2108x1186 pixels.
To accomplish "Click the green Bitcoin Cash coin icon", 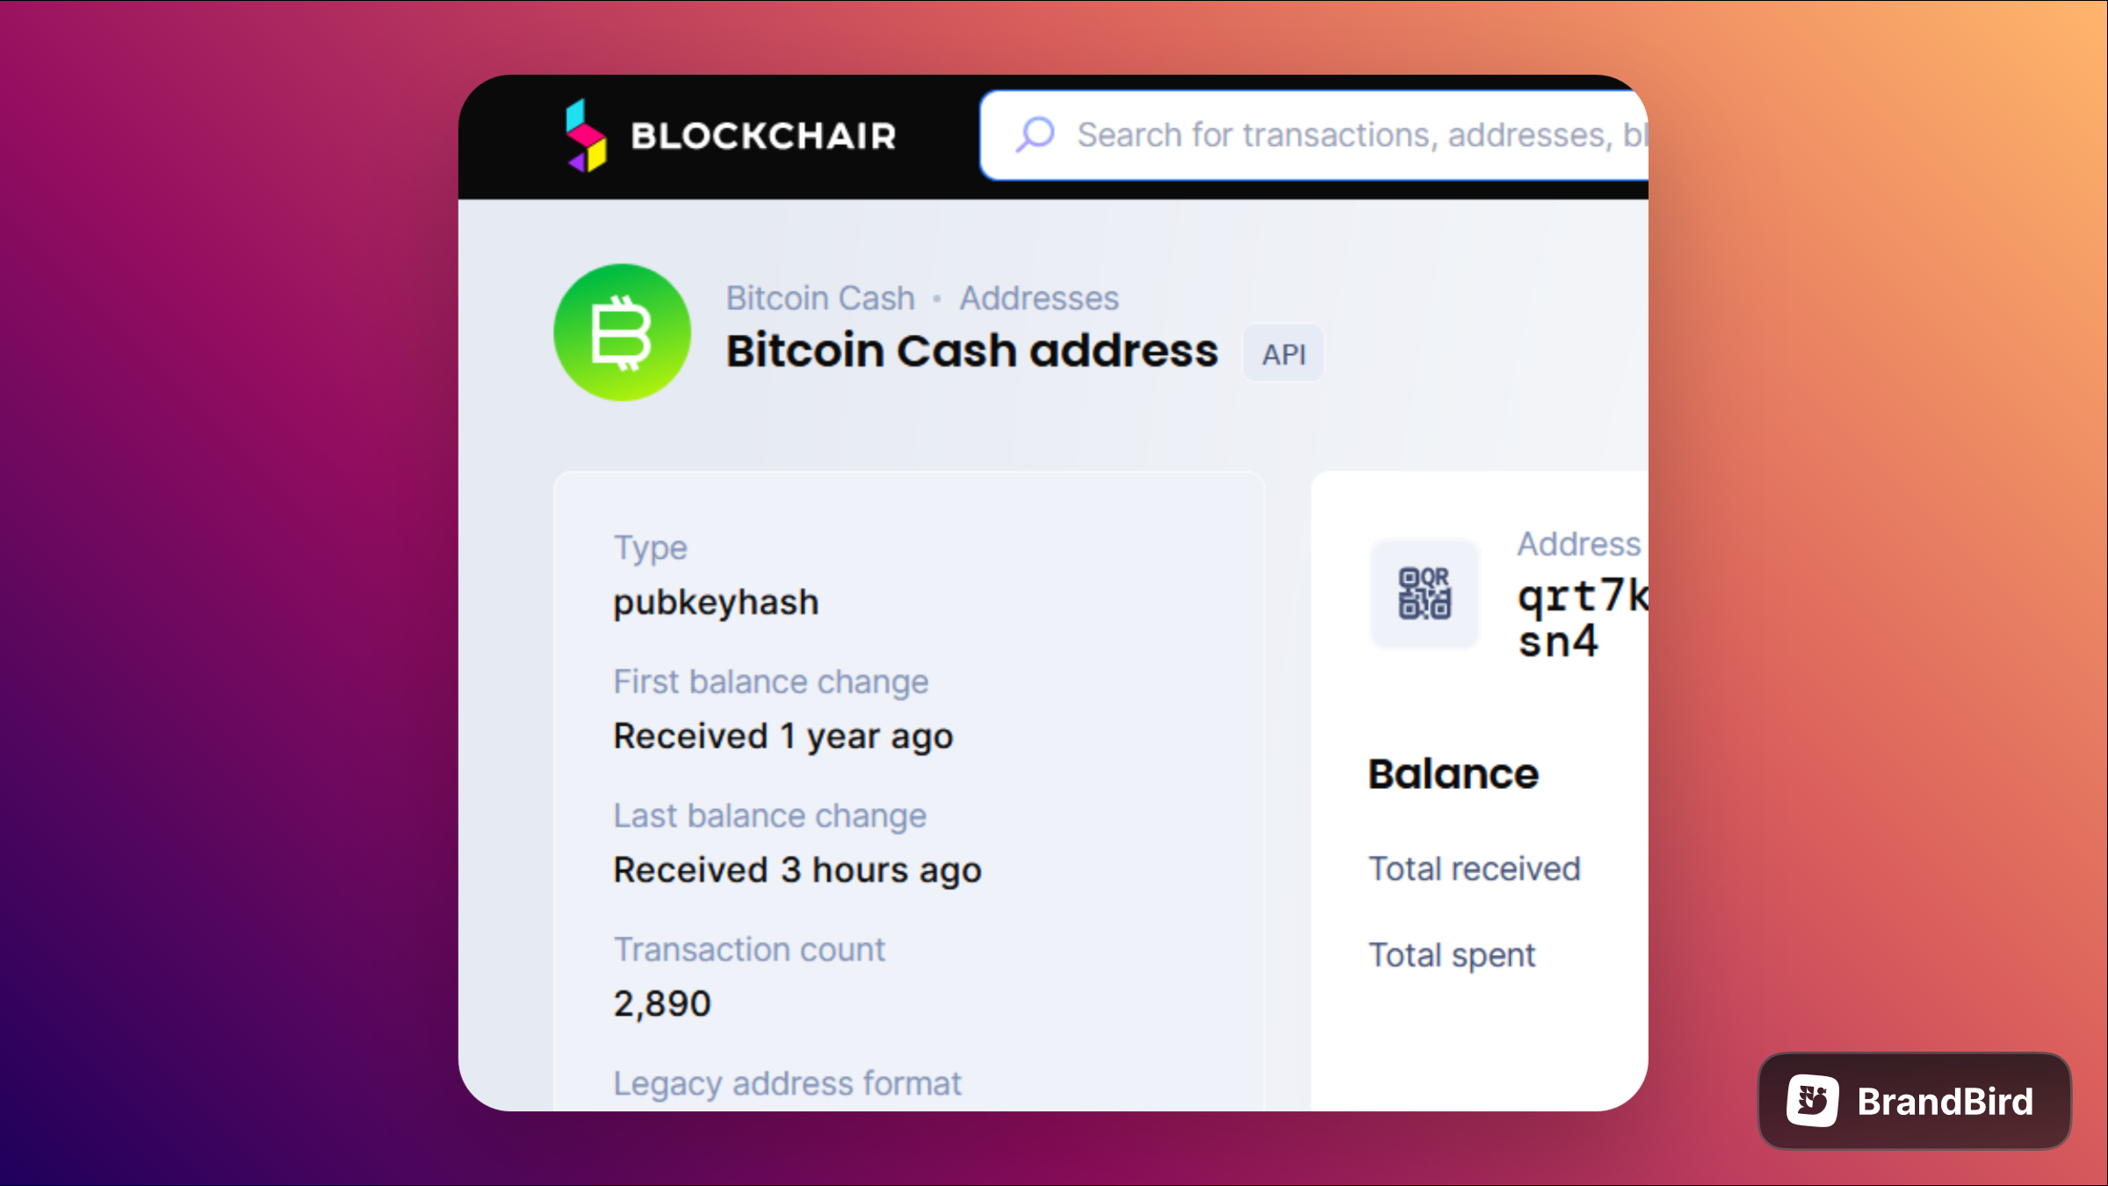I will pos(622,333).
